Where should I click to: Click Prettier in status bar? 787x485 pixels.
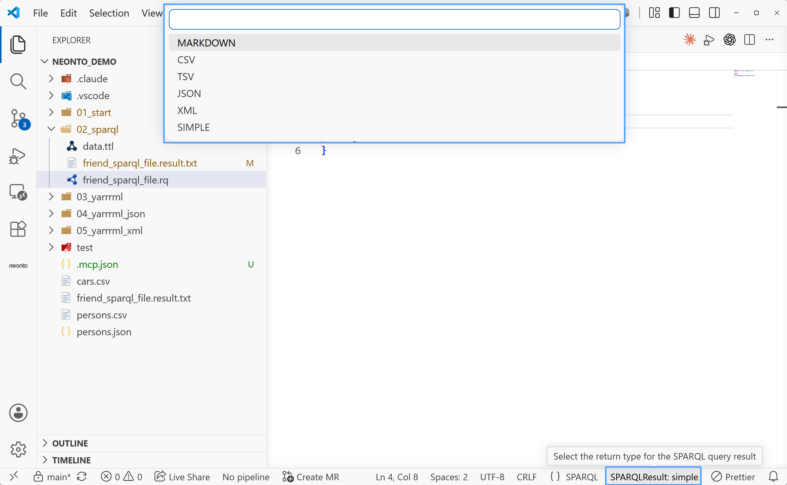[733, 477]
